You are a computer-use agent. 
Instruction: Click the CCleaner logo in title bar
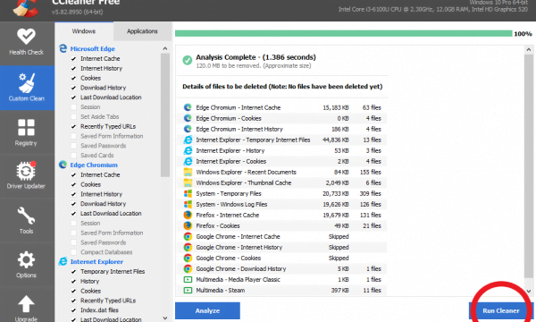(x=25, y=7)
